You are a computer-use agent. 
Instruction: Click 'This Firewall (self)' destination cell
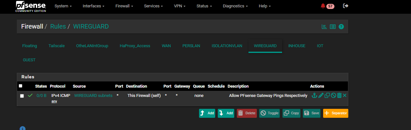tap(144, 95)
